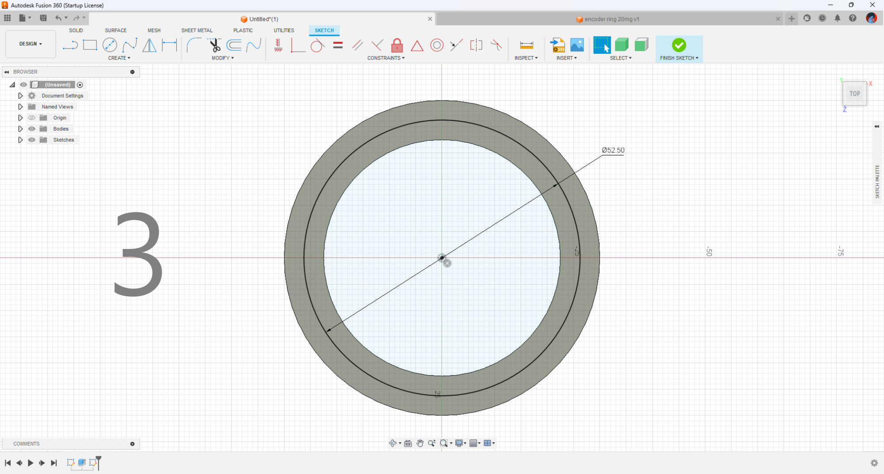Screen dimensions: 884x474
Task: Insert an SVG into the sketch
Action: click(557, 45)
